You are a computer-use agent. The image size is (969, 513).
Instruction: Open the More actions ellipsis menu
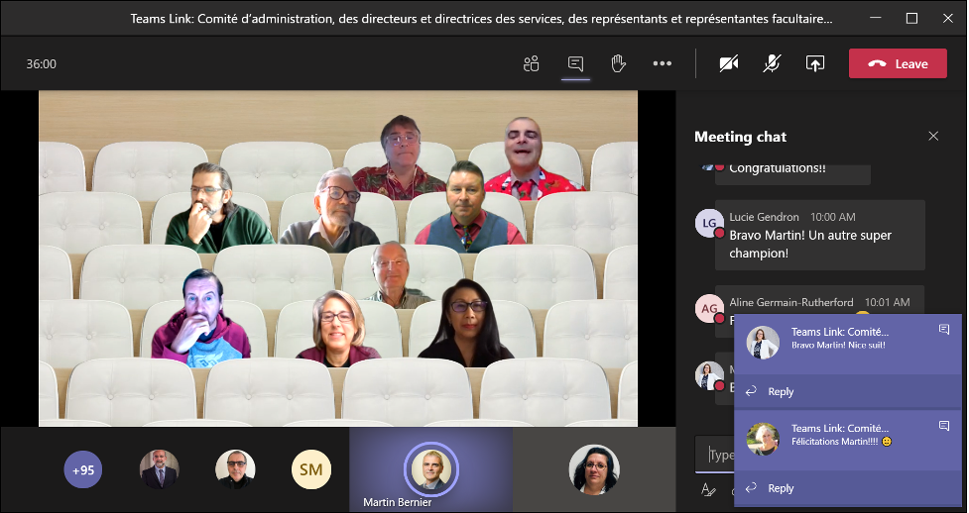coord(663,63)
